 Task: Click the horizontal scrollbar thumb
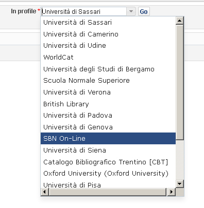point(108,192)
